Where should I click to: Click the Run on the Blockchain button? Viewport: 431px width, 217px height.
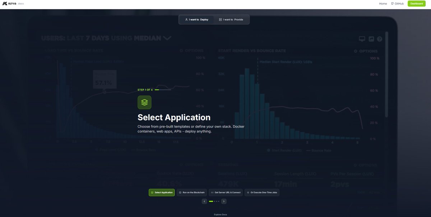[191, 192]
